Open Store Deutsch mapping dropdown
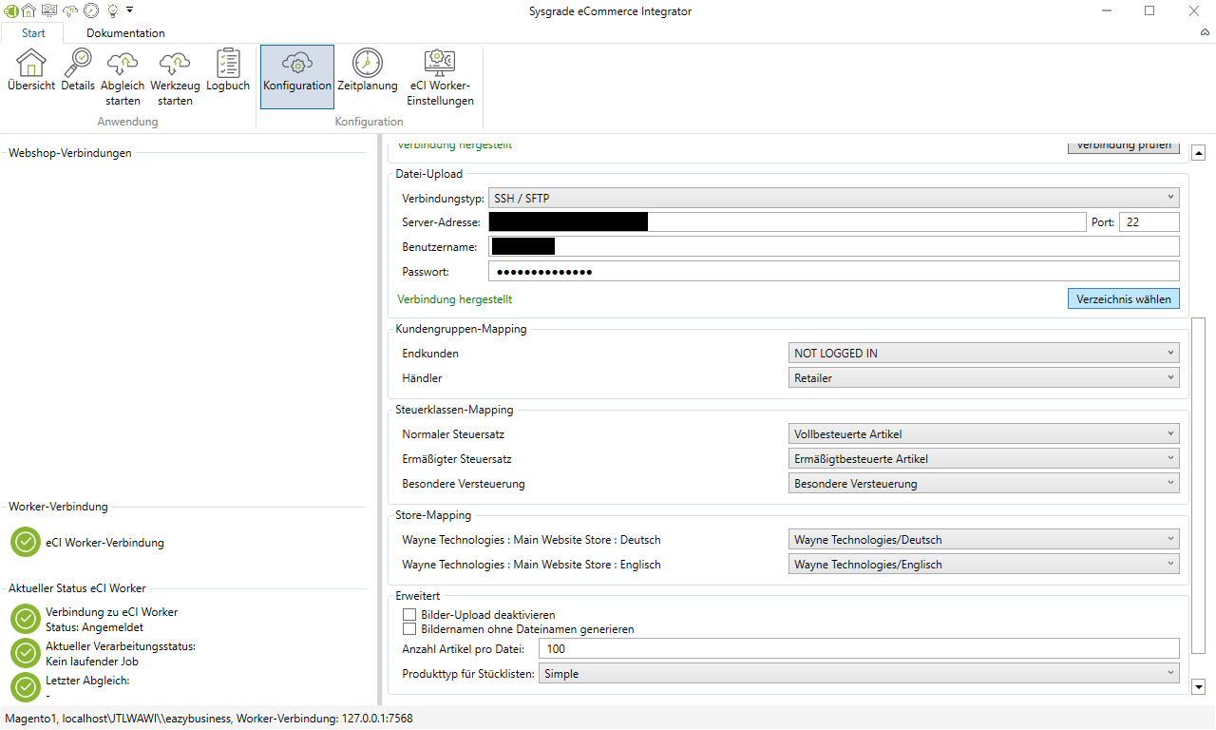The height and width of the screenshot is (730, 1216). coord(984,540)
